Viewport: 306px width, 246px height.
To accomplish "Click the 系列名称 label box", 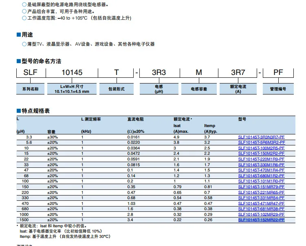I will tap(31, 89).
